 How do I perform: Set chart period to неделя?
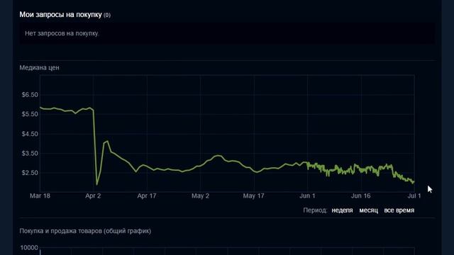[x=342, y=210]
